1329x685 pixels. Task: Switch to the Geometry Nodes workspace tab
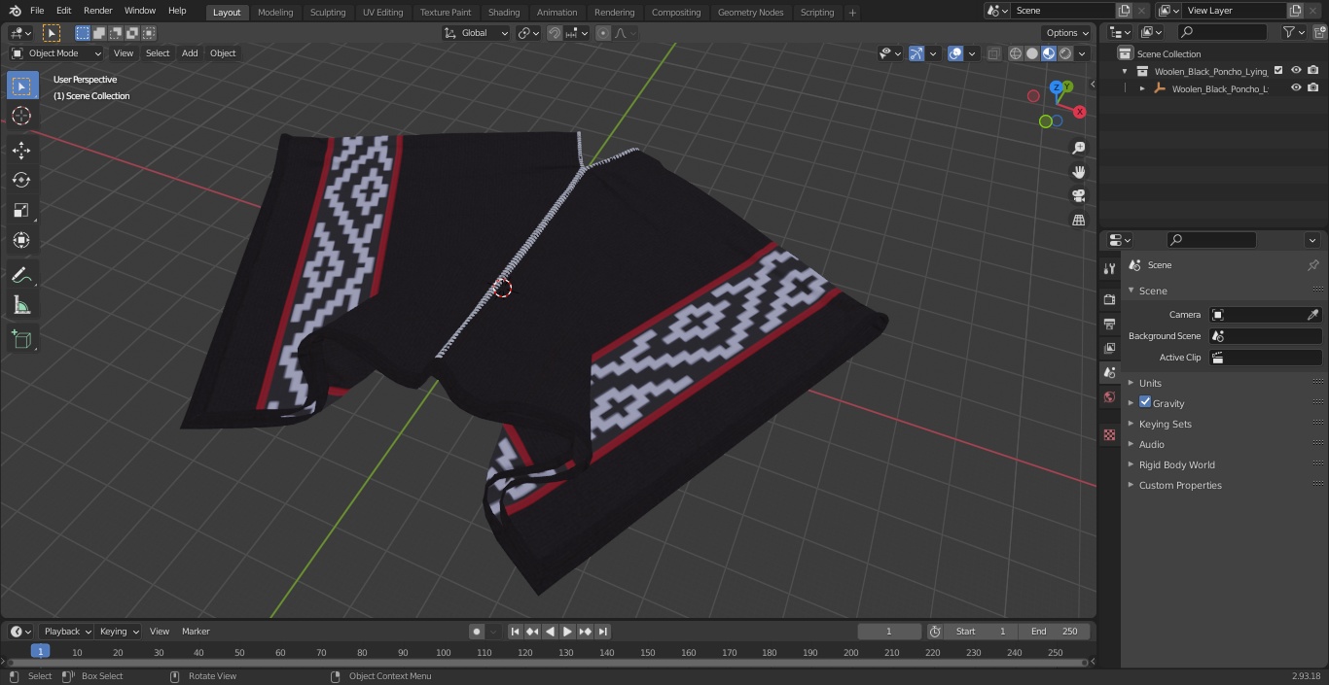[x=750, y=12]
